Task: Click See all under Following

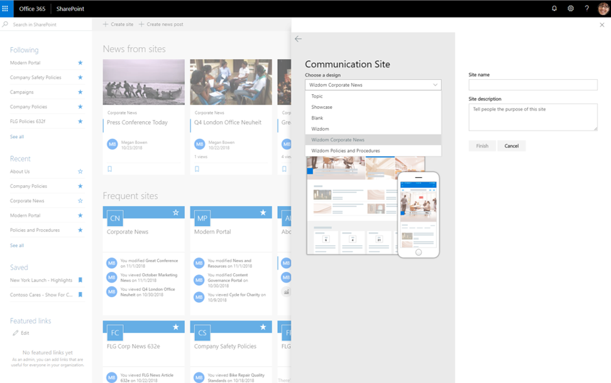Action: coord(17,137)
